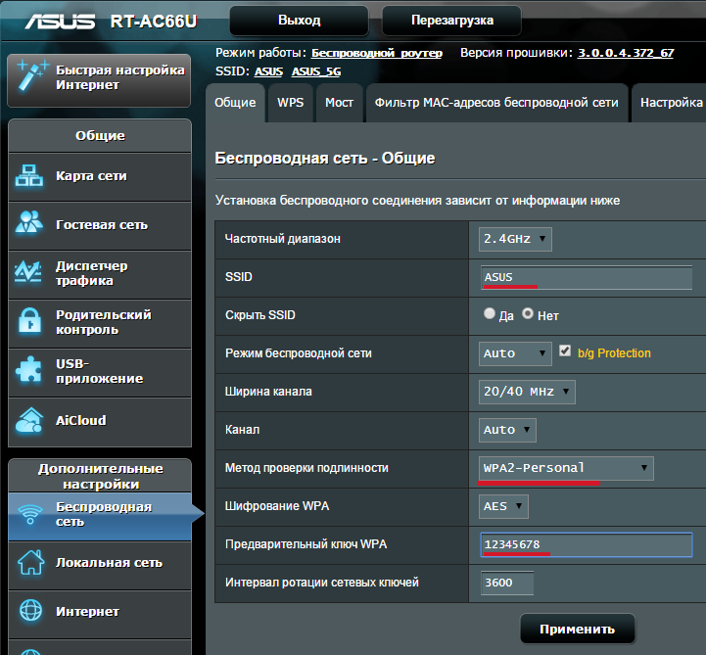The image size is (706, 655).
Task: Open USB-приложение menu item
Action: point(100,372)
